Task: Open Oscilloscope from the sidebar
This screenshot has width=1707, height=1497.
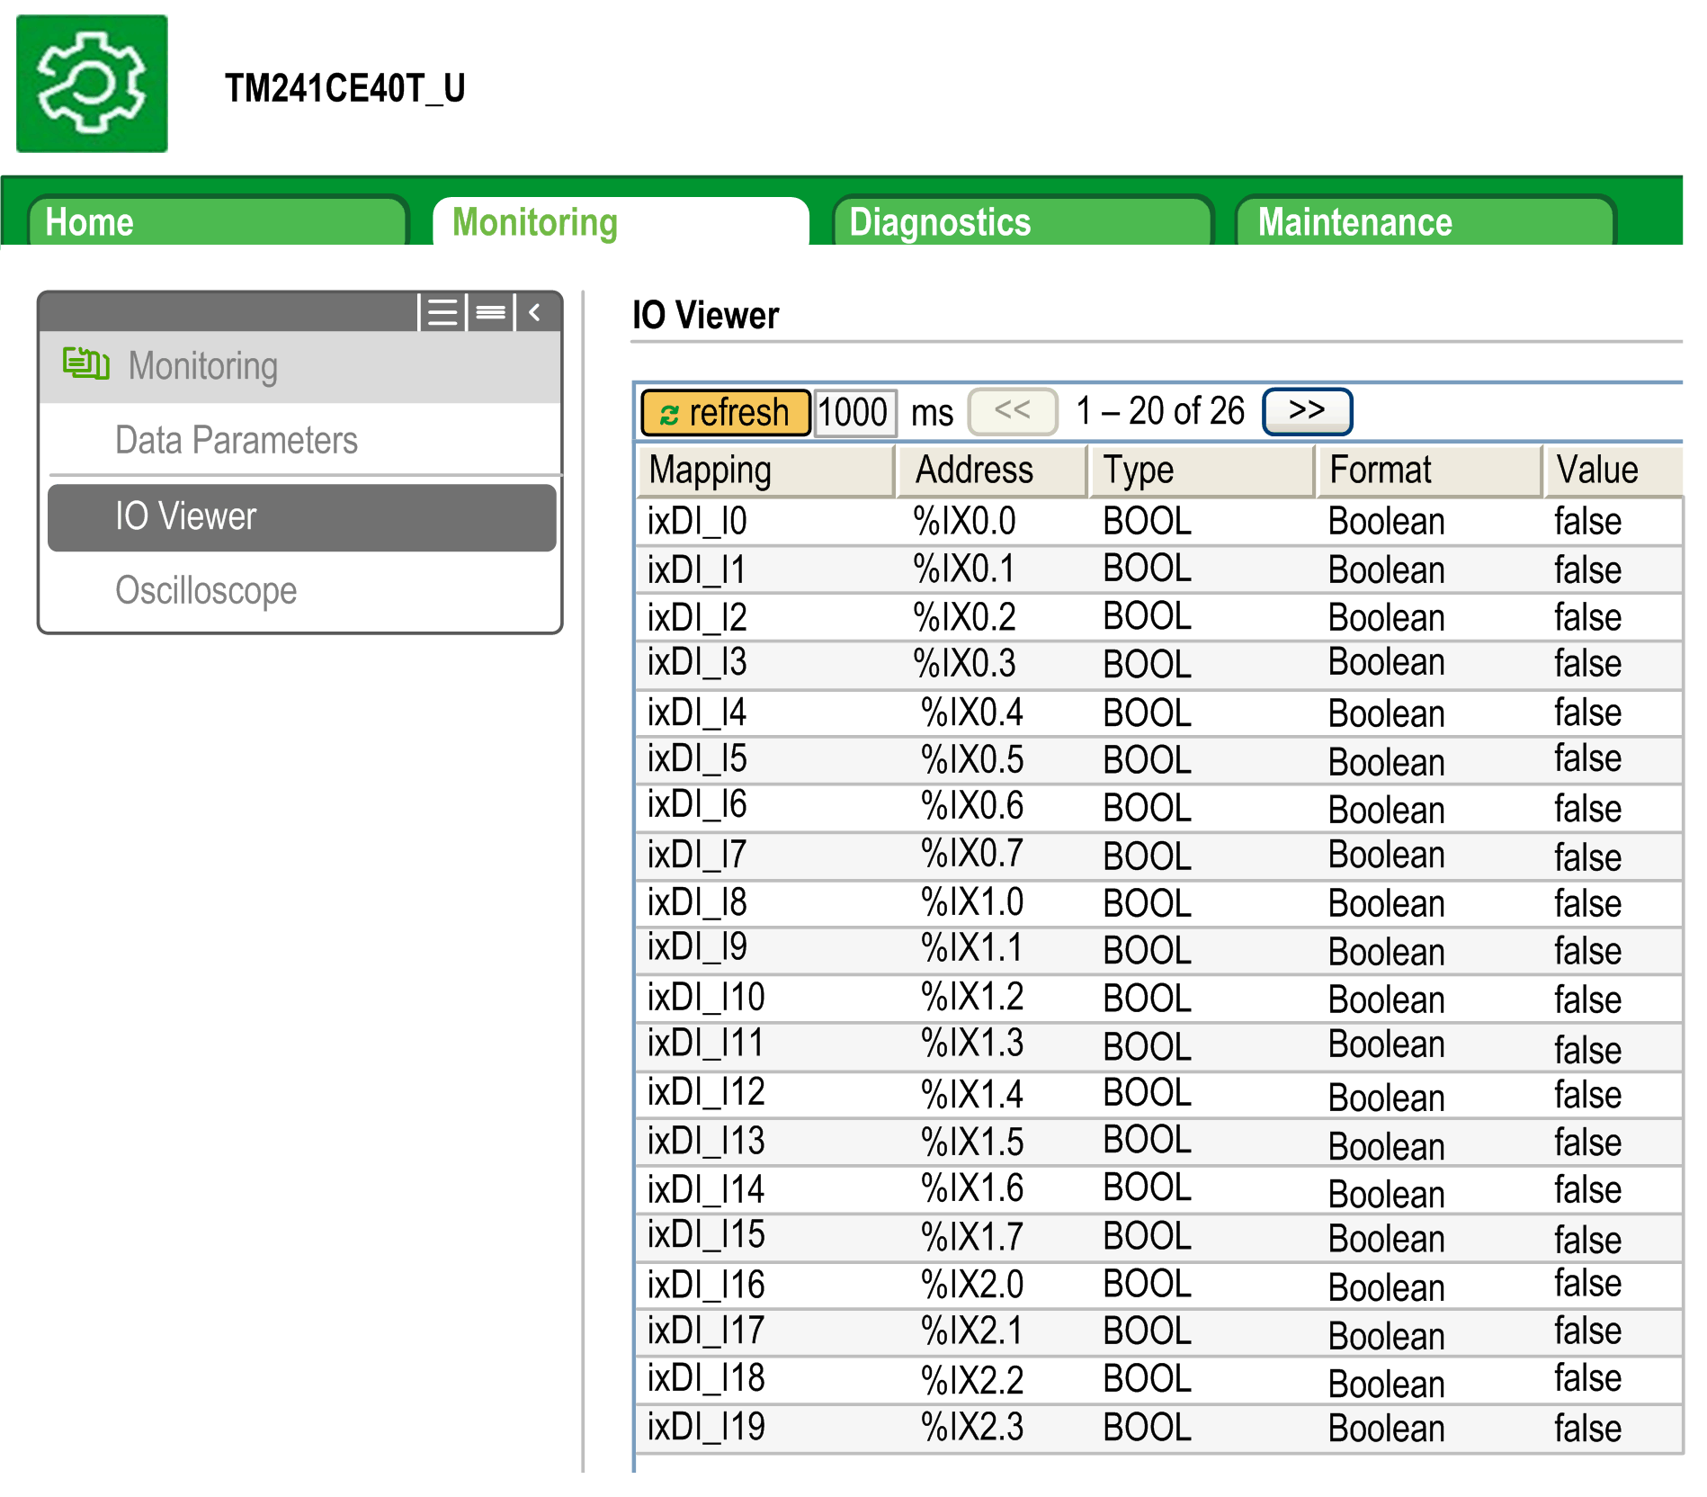Action: 206,590
